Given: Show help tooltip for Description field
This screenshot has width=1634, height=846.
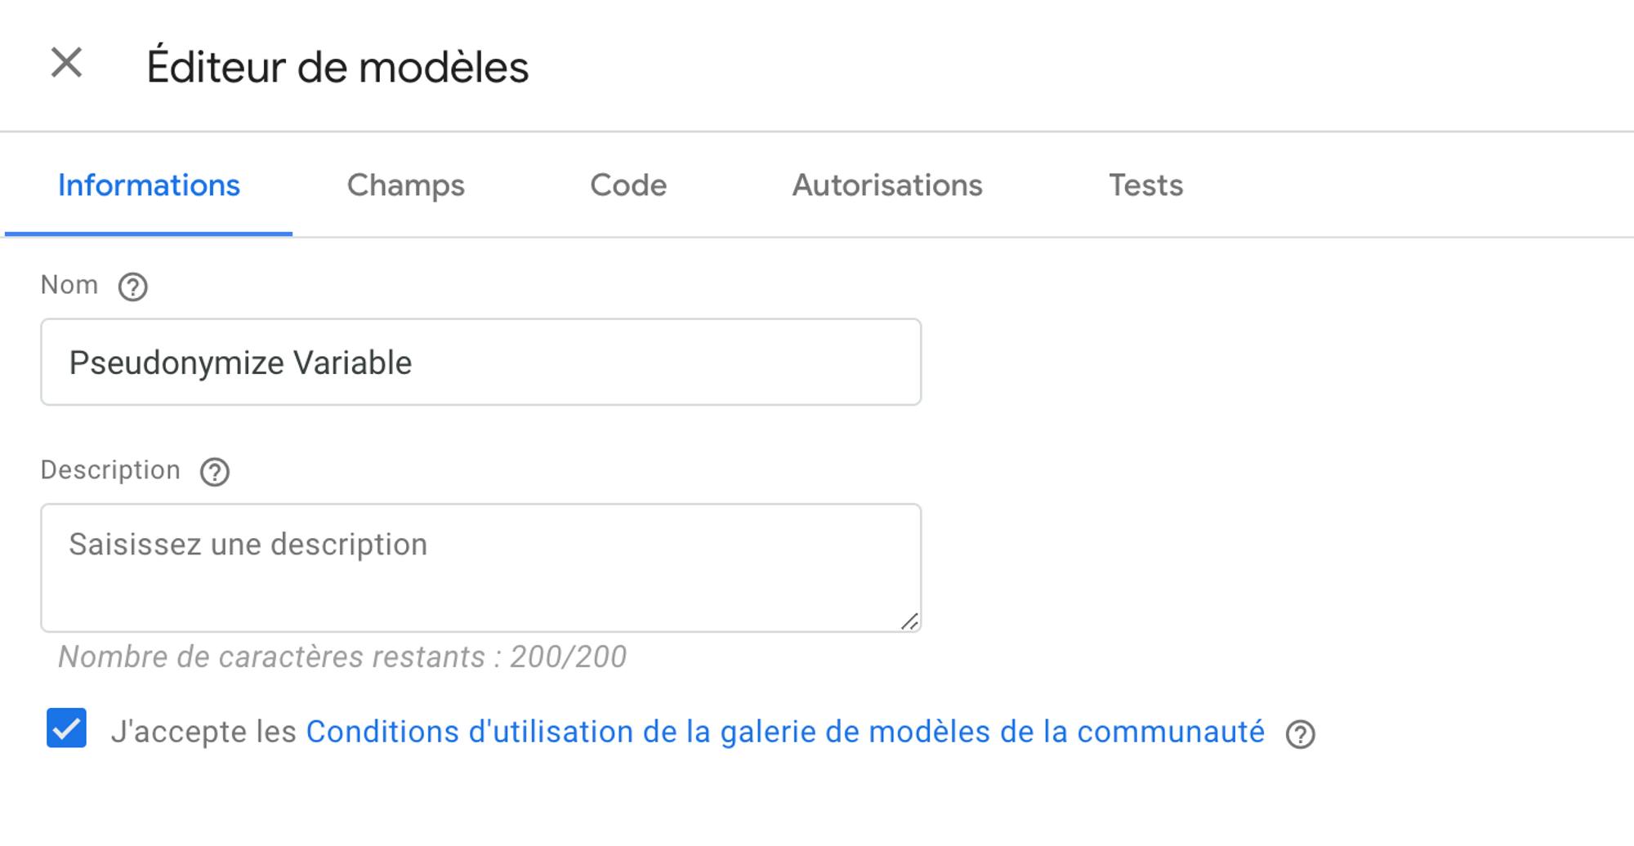Looking at the screenshot, I should 215,472.
